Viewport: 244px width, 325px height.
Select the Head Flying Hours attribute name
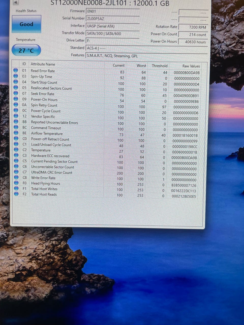point(45,183)
